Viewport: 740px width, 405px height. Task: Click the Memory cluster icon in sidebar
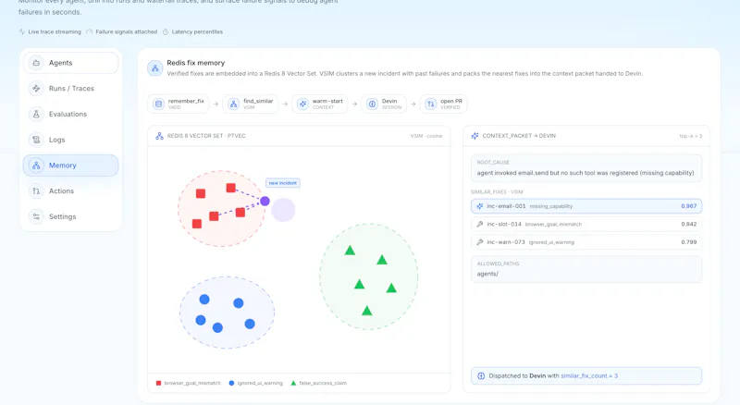pyautogui.click(x=36, y=166)
